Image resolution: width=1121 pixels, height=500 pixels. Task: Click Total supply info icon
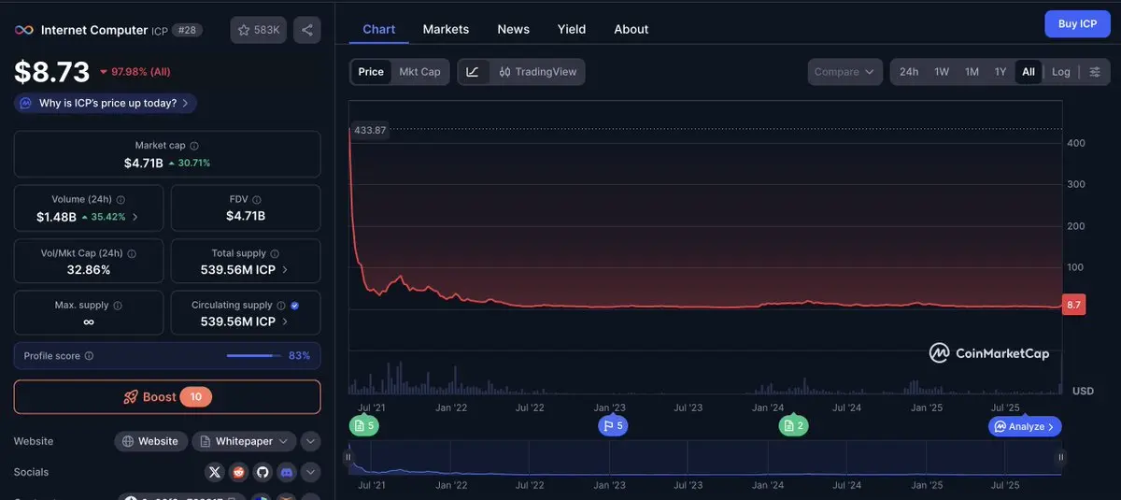275,253
